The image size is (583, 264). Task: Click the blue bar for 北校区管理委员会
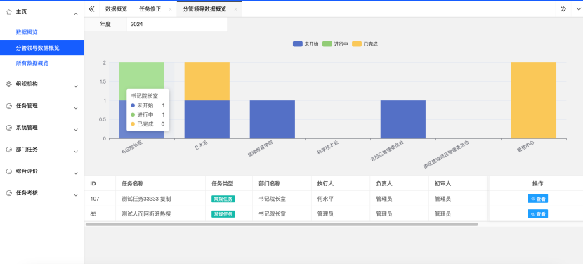click(403, 119)
